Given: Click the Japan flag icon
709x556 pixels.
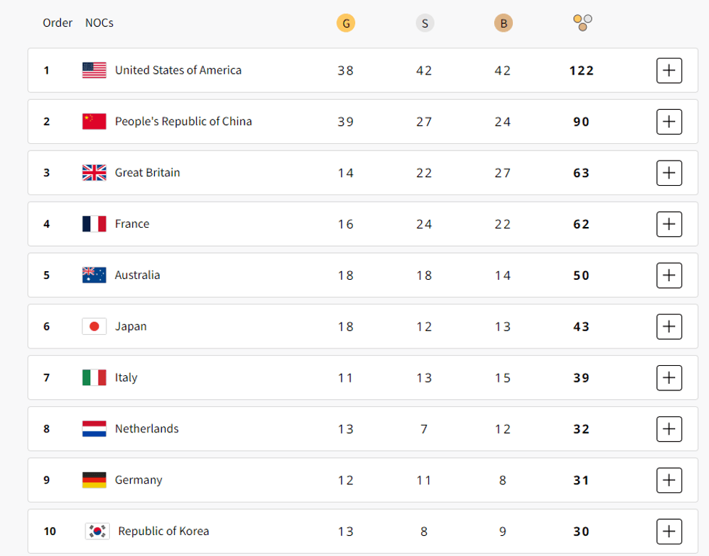Looking at the screenshot, I should coord(94,326).
